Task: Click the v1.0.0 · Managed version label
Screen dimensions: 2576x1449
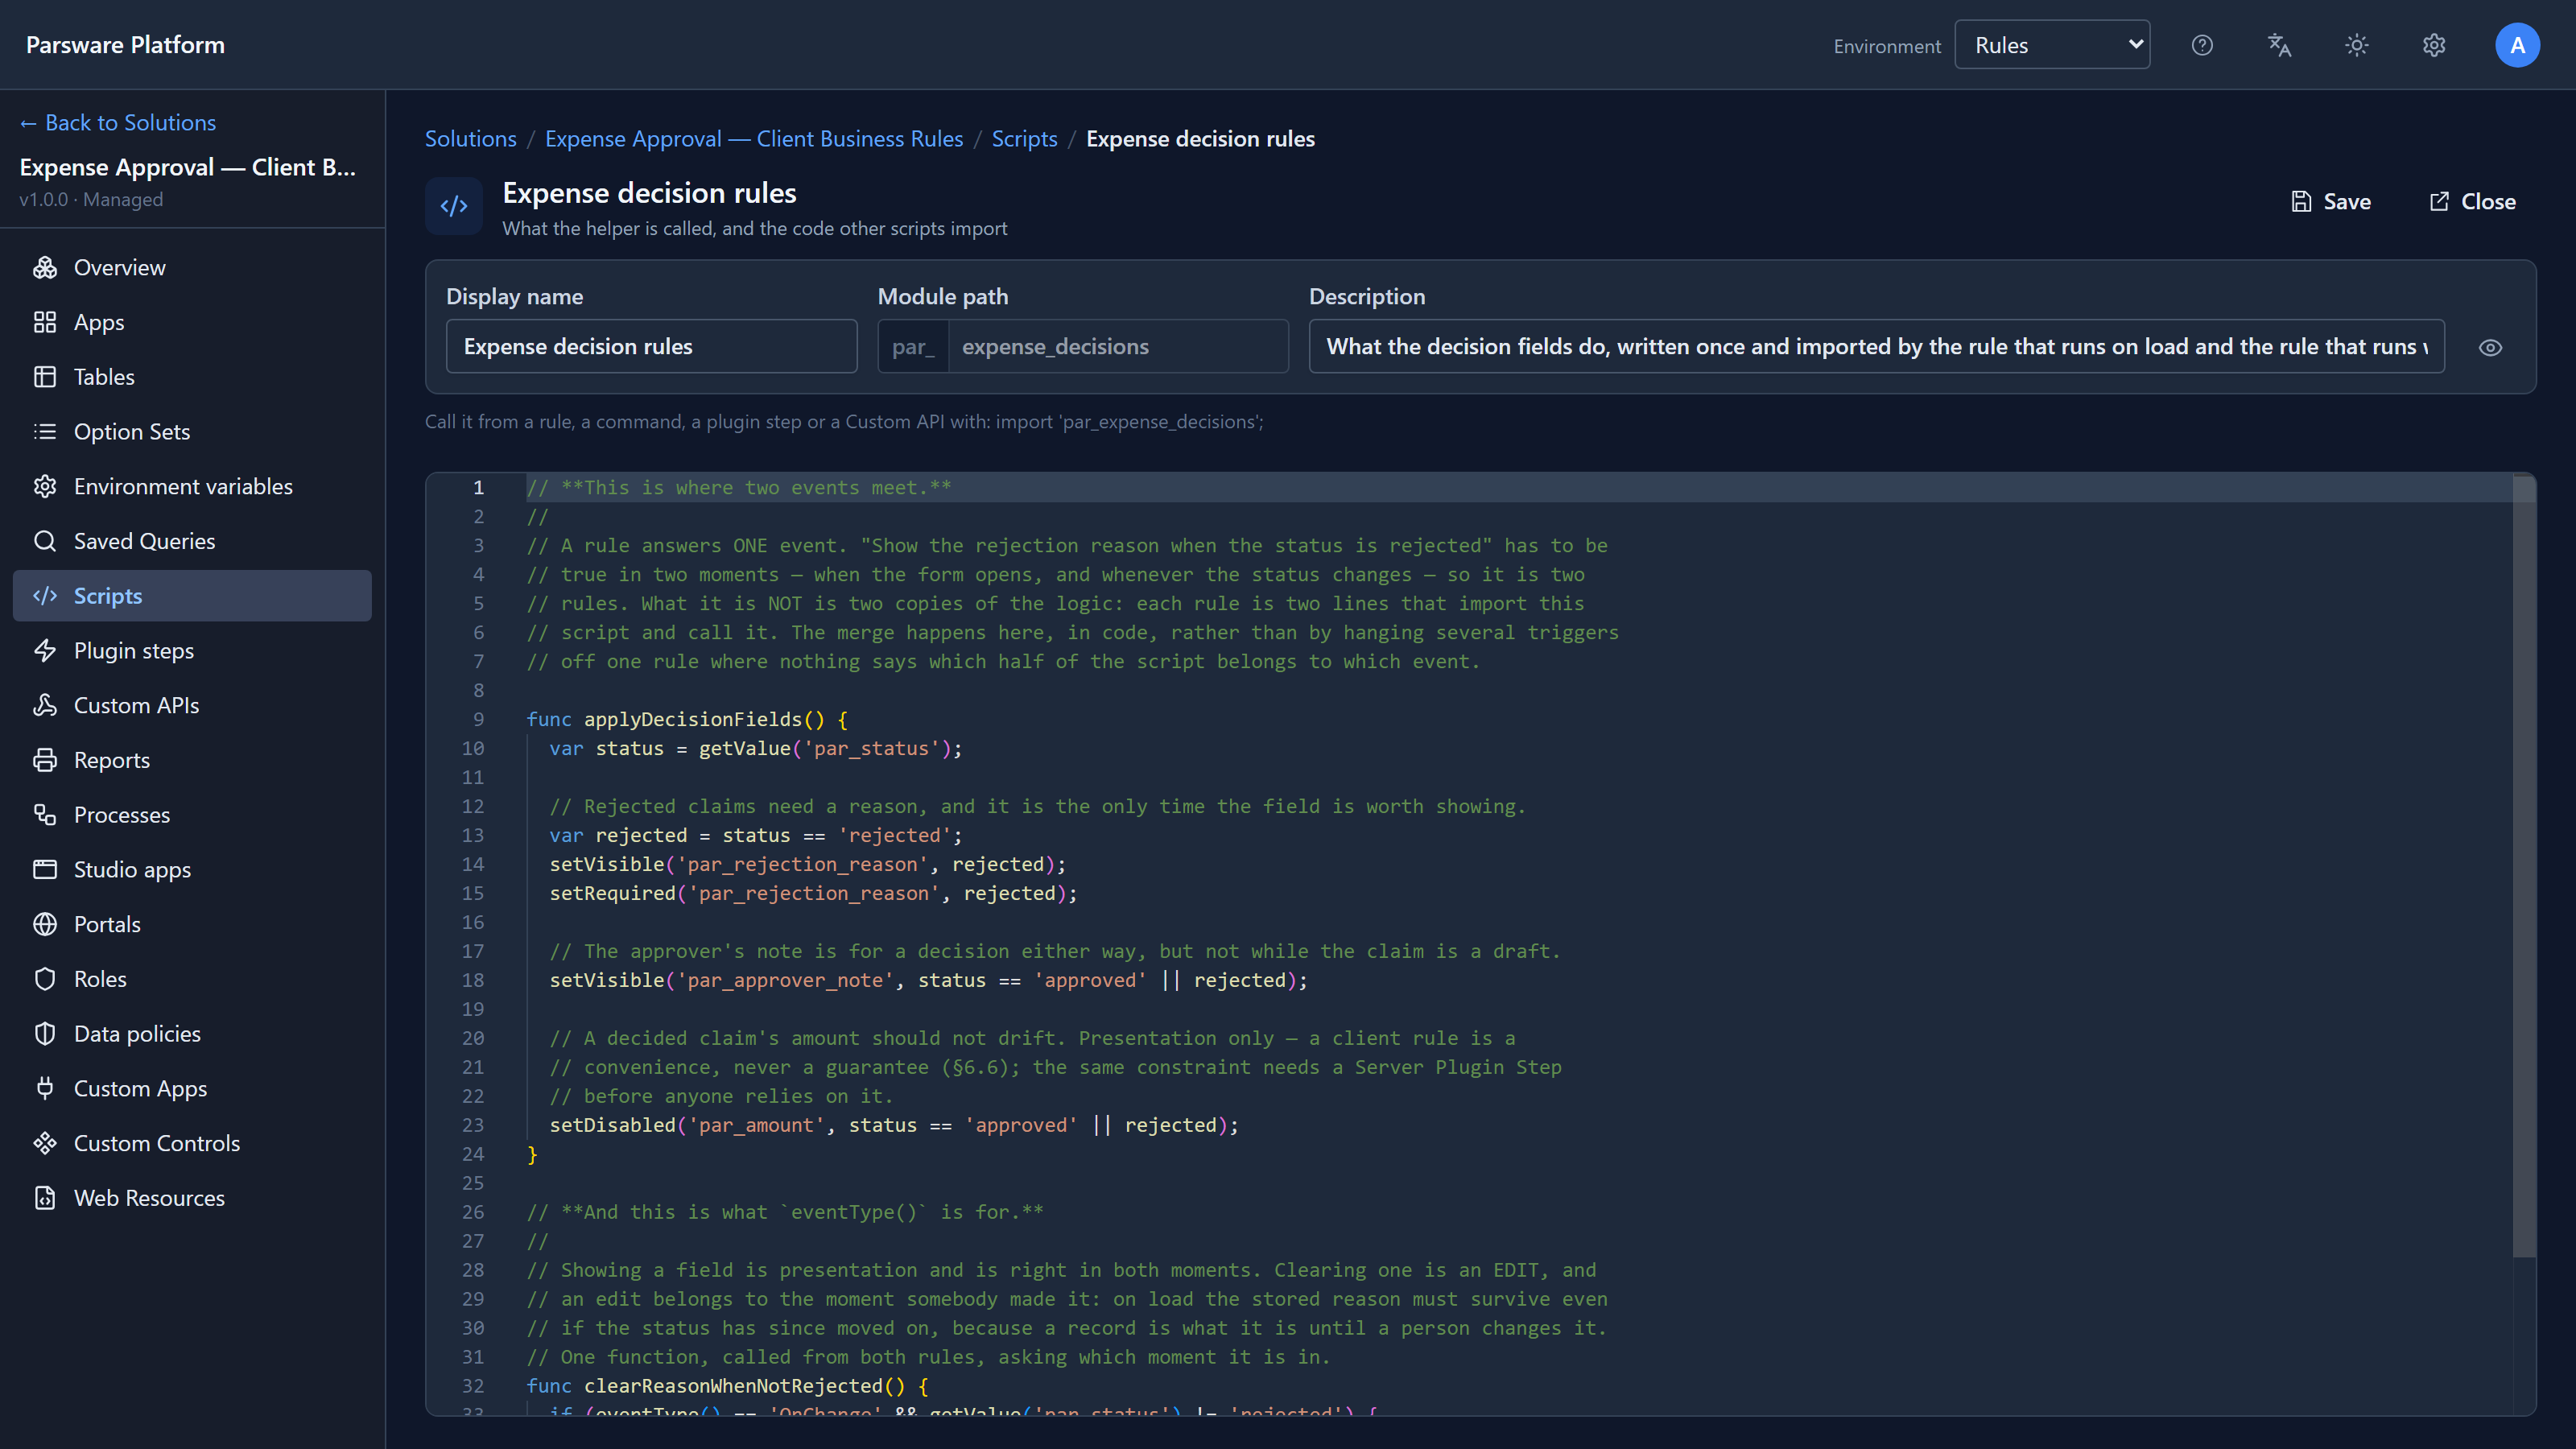Action: point(91,199)
